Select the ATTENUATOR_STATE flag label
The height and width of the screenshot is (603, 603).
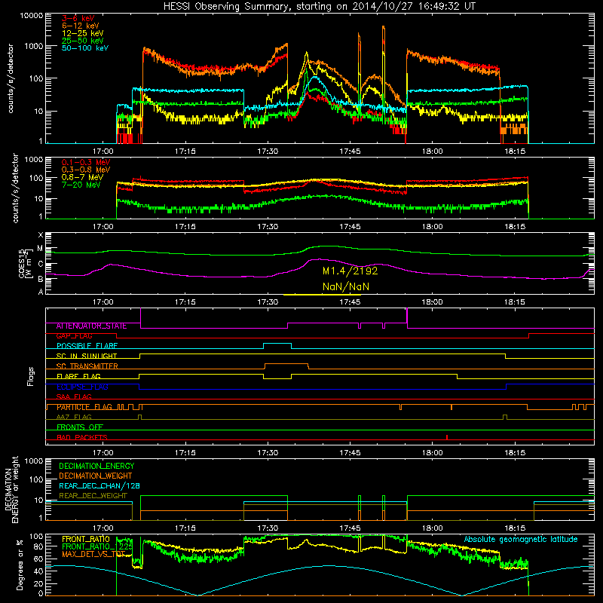(x=91, y=326)
